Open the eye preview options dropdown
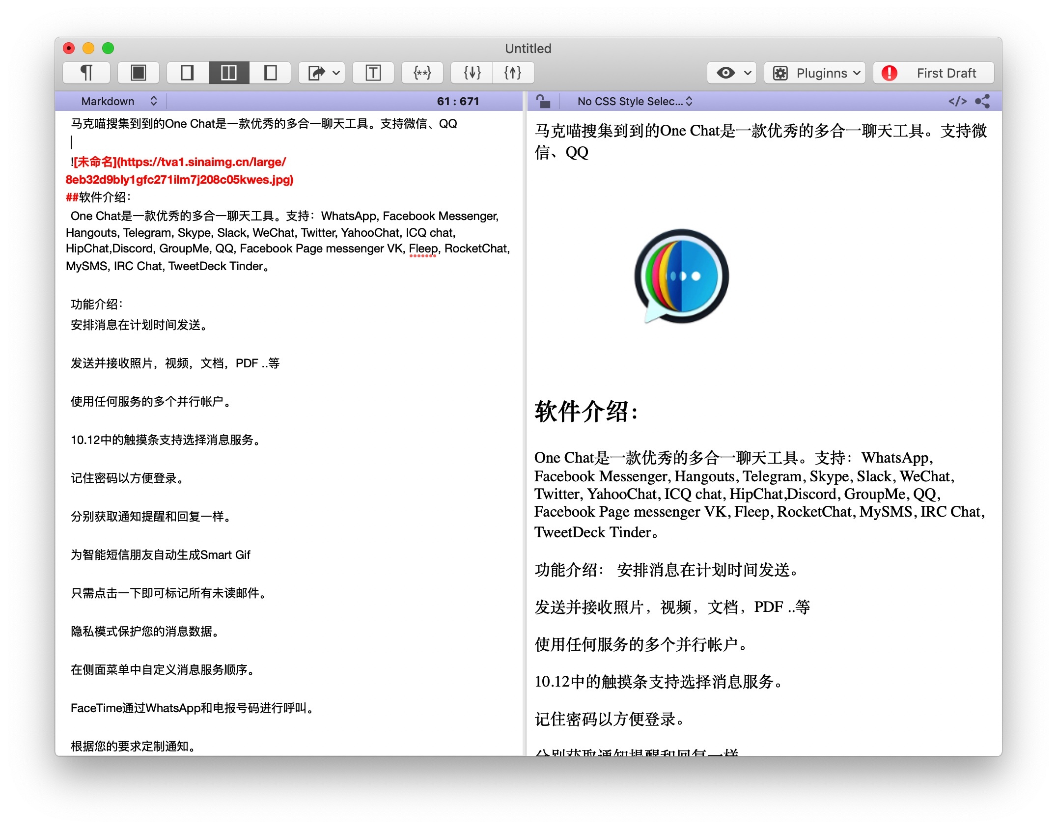 732,73
